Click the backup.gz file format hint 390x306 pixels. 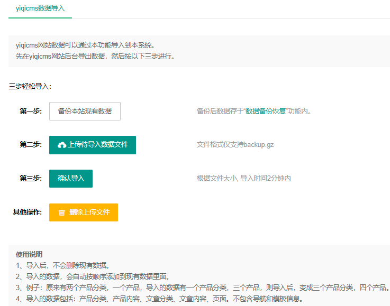(235, 145)
